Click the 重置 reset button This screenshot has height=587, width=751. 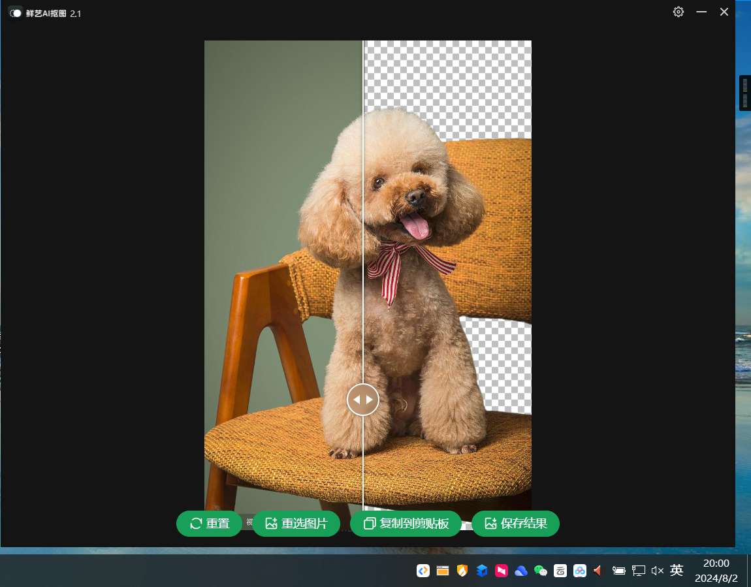click(x=209, y=524)
